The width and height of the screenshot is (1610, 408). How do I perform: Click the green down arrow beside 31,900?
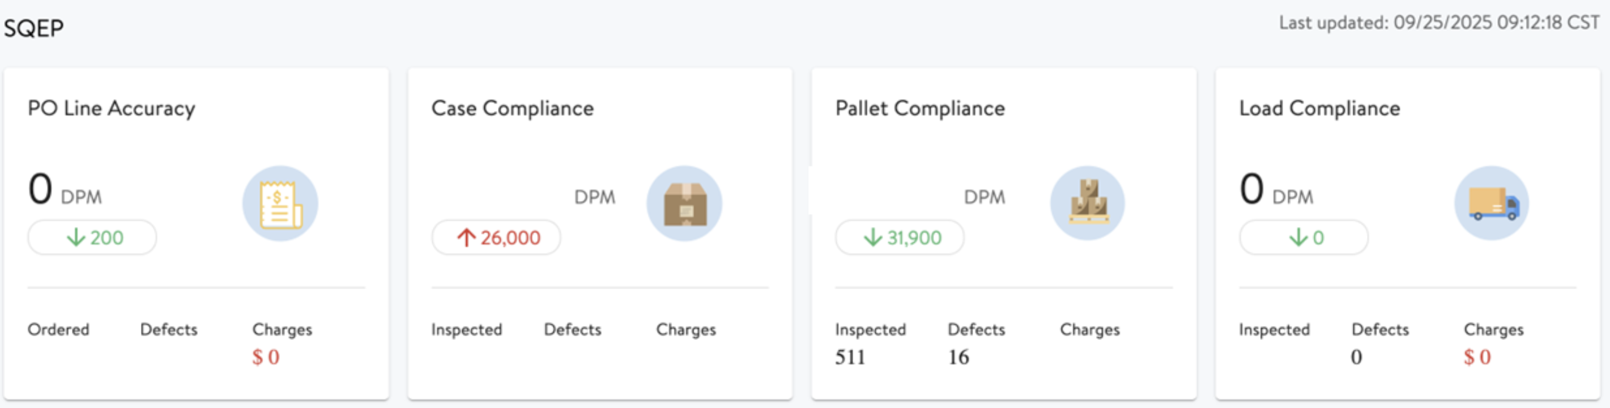point(872,237)
